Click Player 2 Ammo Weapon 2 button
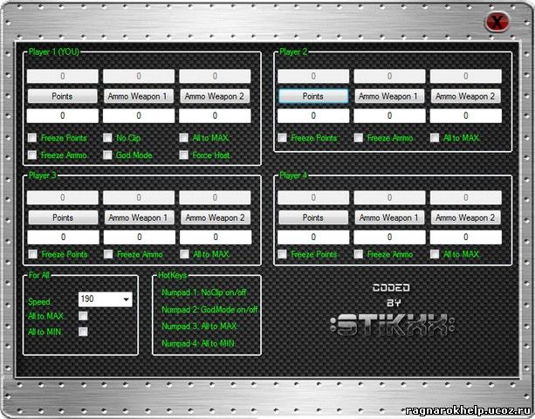The image size is (535, 419). tap(465, 96)
